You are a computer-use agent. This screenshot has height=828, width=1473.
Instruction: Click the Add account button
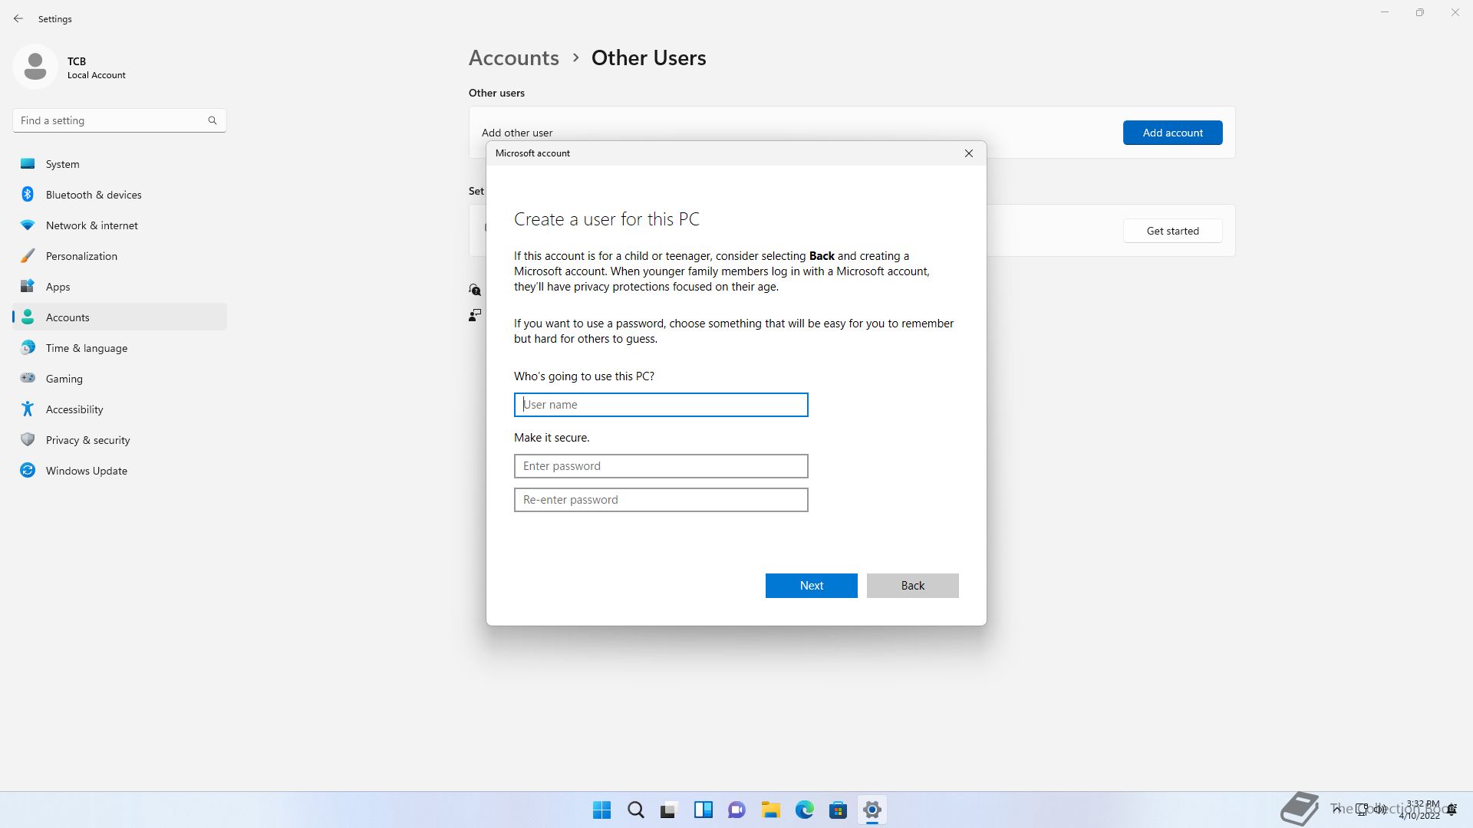pyautogui.click(x=1172, y=133)
